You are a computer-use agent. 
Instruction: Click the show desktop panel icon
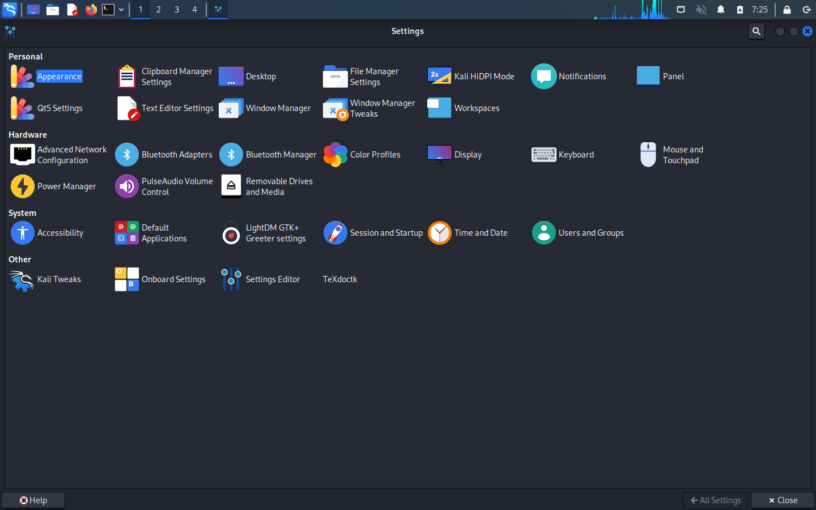tap(33, 10)
